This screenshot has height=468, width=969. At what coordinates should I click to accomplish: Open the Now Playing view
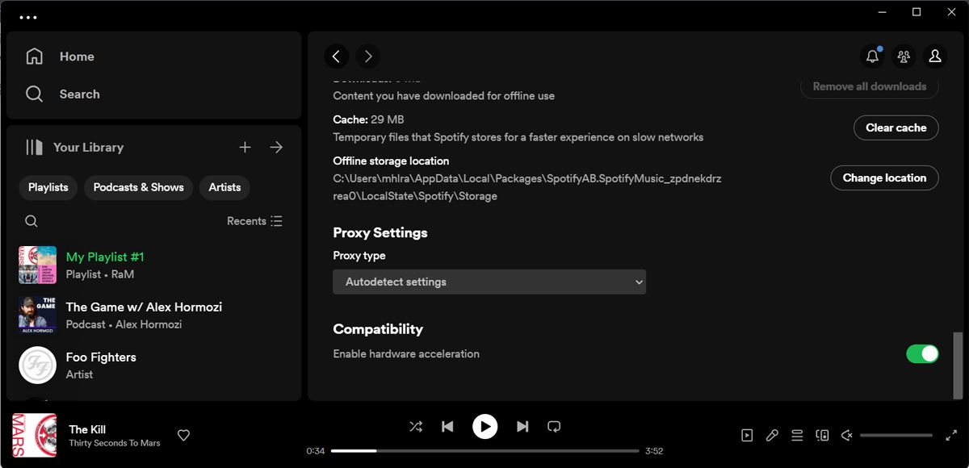746,435
